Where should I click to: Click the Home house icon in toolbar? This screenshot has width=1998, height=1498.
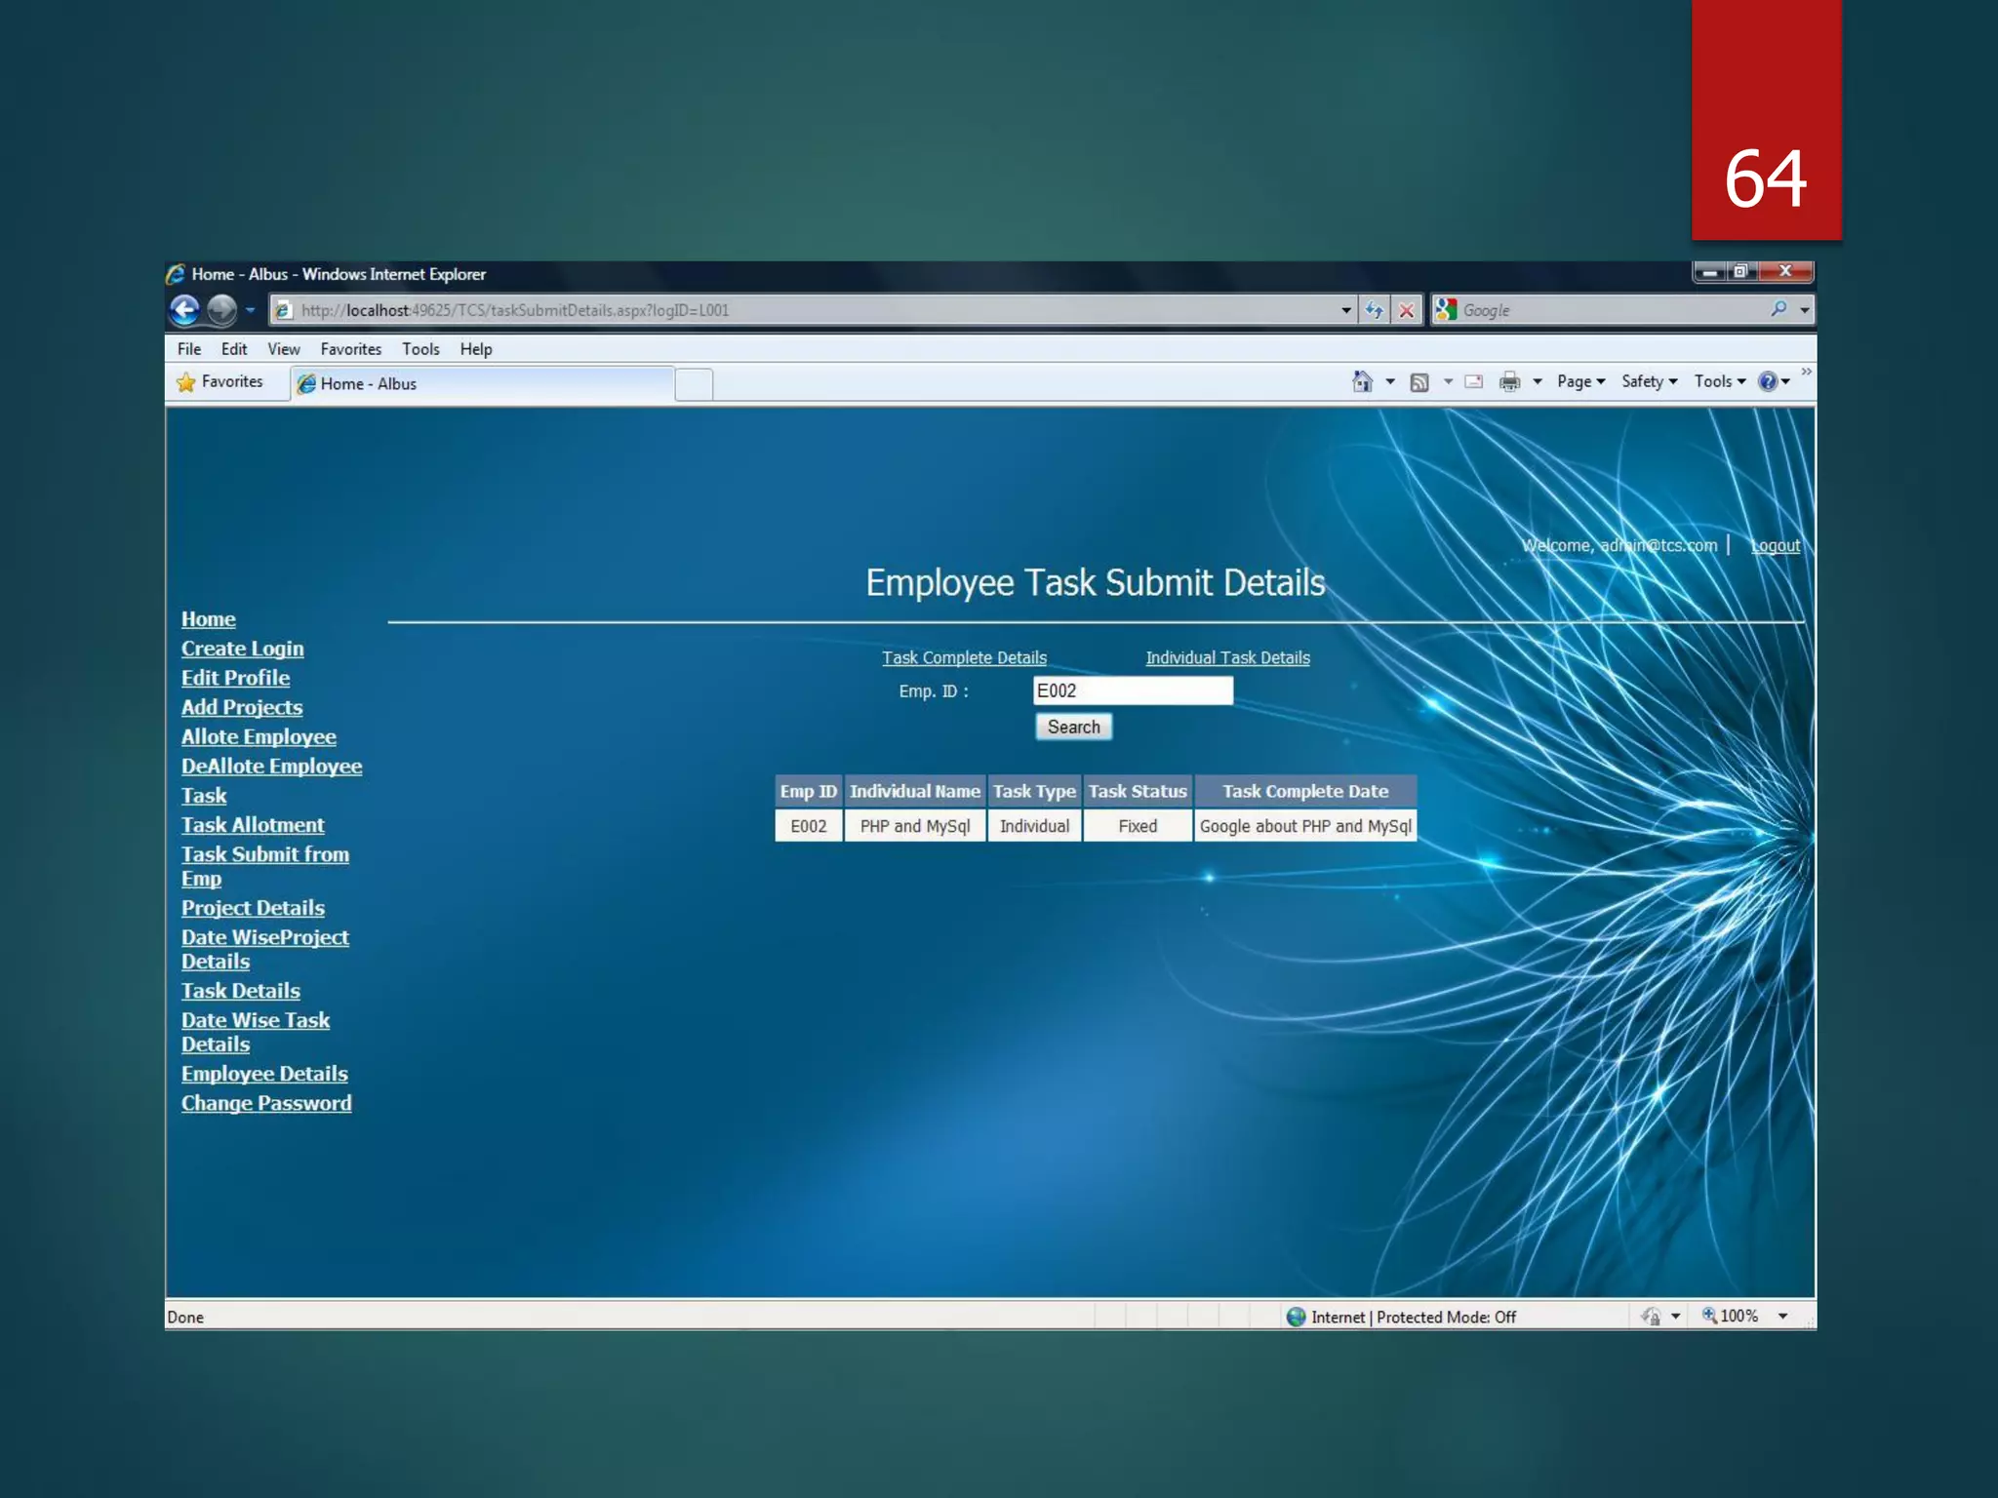pyautogui.click(x=1362, y=381)
